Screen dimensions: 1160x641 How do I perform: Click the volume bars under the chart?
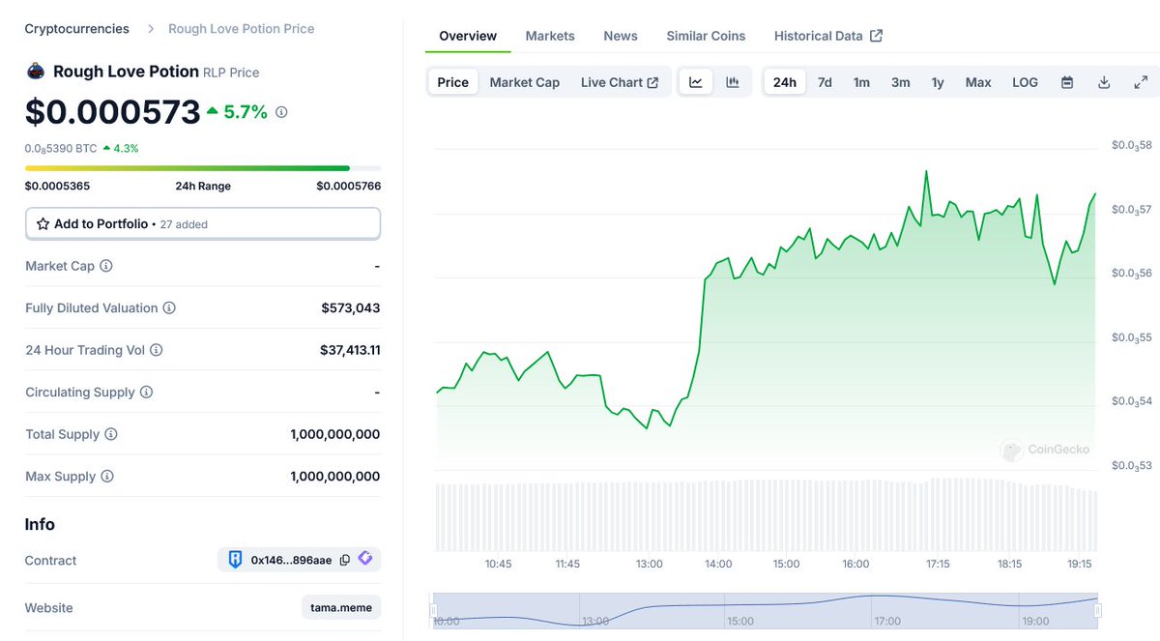coord(767,515)
